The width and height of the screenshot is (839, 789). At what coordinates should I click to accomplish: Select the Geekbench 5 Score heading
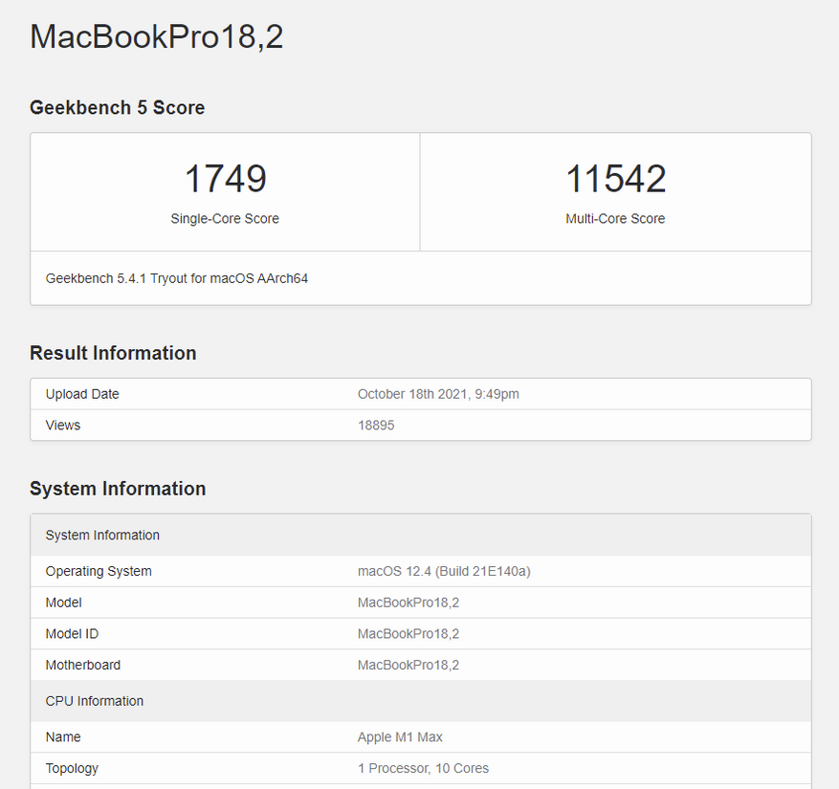point(117,108)
